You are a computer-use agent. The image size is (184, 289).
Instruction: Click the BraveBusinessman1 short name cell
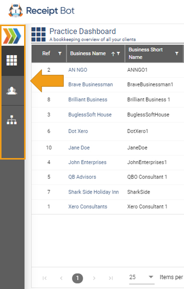pos(150,84)
